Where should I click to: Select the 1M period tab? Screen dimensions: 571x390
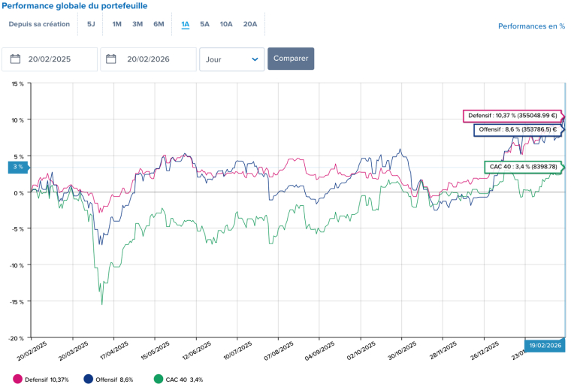point(117,24)
